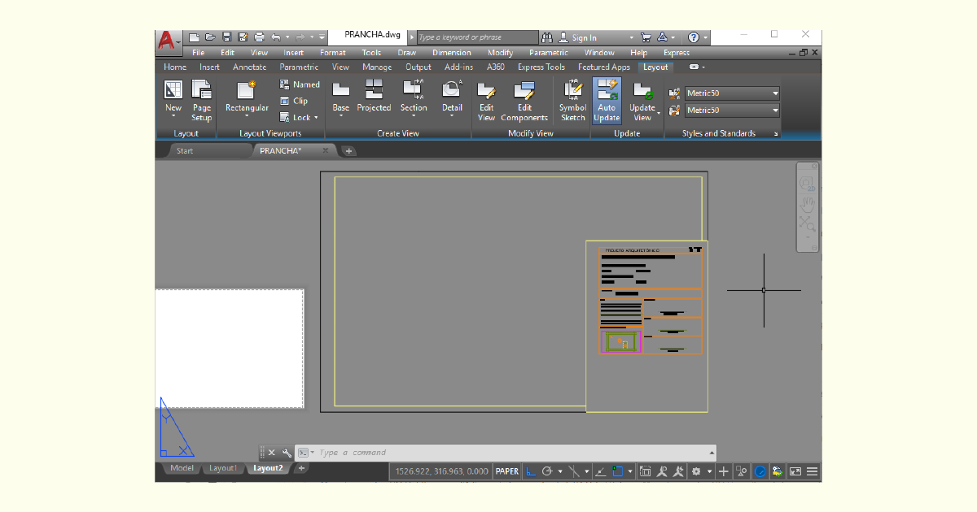Open the Autodesk Exchange cart icon
Screen dimensions: 977x512
[646, 37]
